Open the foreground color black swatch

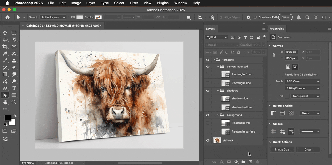tap(8, 118)
